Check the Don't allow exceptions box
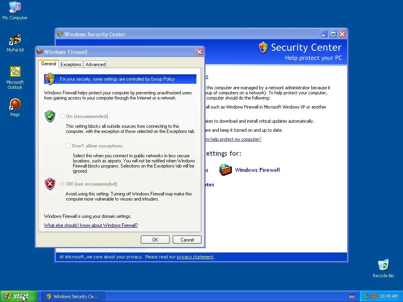The image size is (403, 302). pos(68,145)
